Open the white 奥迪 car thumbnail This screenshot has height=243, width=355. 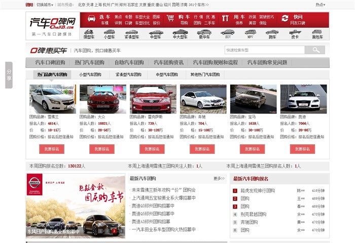(x=303, y=99)
